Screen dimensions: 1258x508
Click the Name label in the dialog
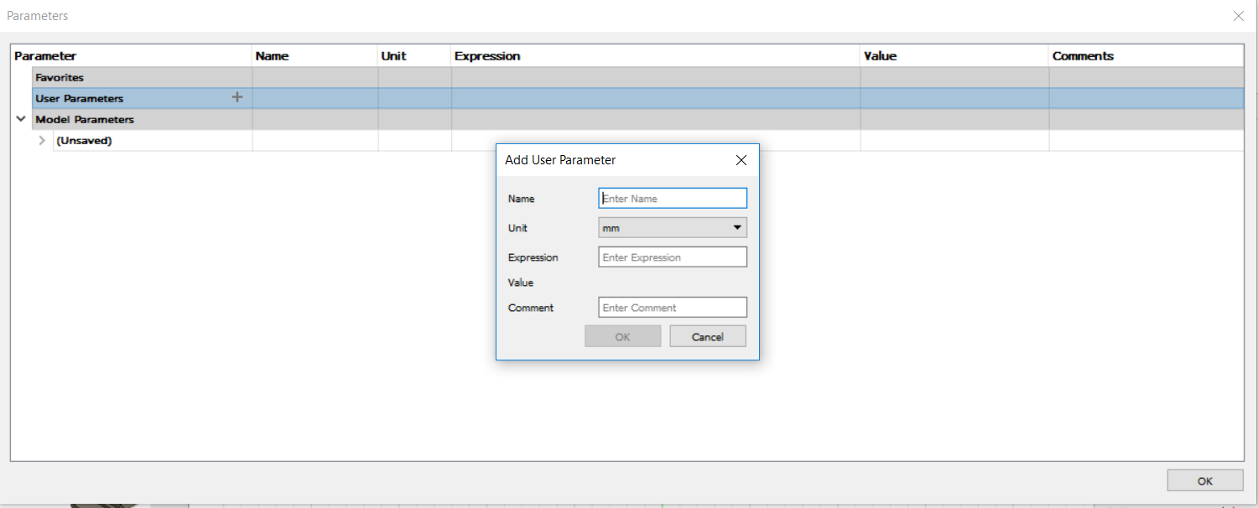[x=521, y=199]
